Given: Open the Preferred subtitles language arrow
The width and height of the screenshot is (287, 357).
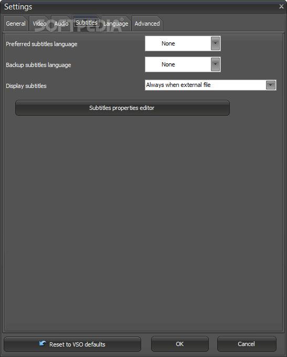Looking at the screenshot, I should pos(215,43).
